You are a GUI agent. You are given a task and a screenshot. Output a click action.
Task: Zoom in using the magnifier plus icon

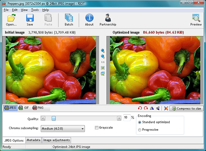pyautogui.click(x=103, y=51)
